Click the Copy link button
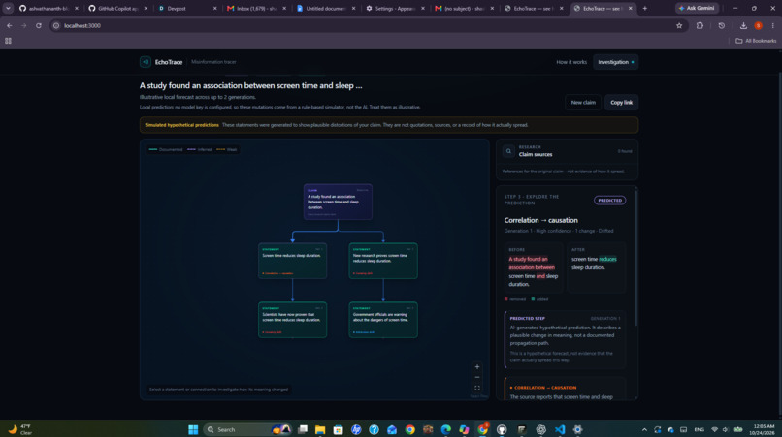The image size is (782, 437). [621, 102]
